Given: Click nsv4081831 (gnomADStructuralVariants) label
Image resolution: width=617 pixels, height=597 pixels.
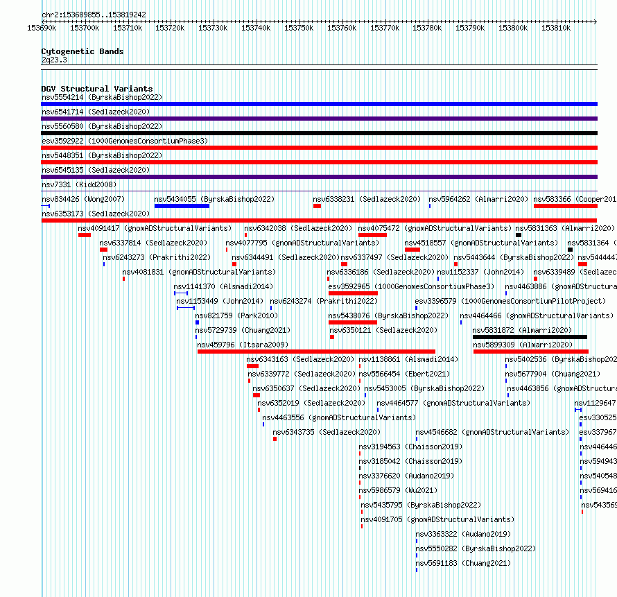Looking at the screenshot, I should click(x=199, y=272).
